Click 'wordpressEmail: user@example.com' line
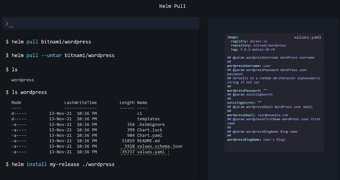The height and width of the screenshot is (180, 340). pos(257,115)
